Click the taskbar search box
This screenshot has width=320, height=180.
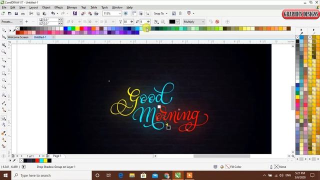click(x=51, y=175)
